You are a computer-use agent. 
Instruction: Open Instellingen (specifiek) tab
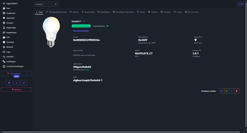[x=123, y=12]
